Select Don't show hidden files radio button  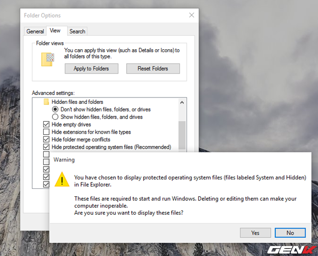(55, 109)
